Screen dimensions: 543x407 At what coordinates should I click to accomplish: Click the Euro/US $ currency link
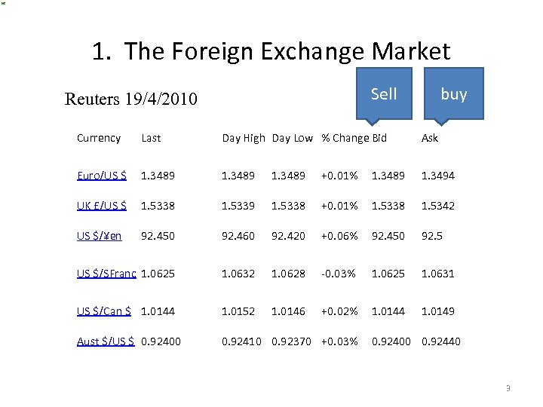coord(102,176)
